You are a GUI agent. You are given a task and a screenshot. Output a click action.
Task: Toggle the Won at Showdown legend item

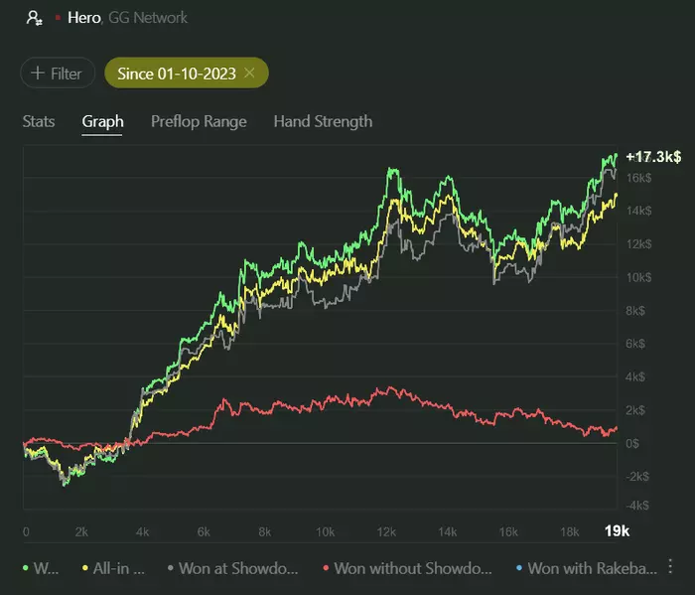[x=237, y=569]
